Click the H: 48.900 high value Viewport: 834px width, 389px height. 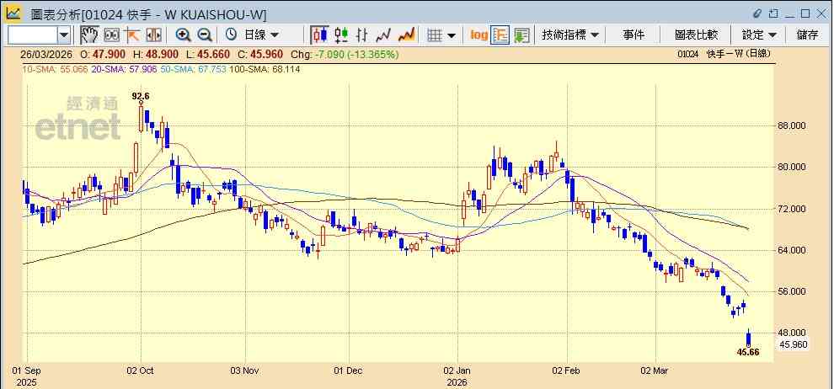155,54
